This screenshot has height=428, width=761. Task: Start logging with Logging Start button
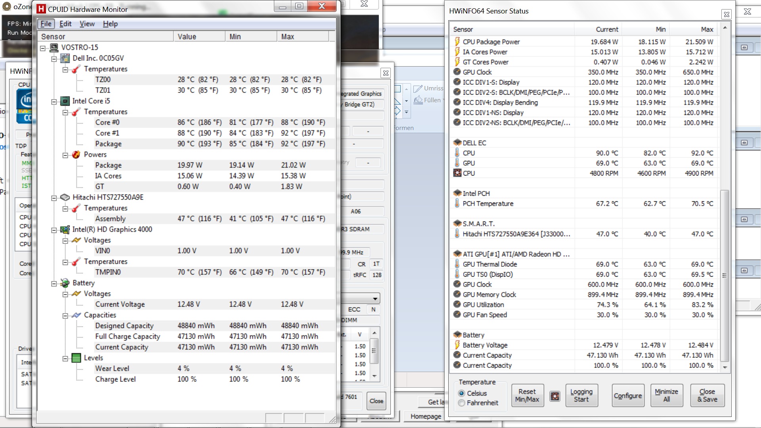[x=581, y=396]
